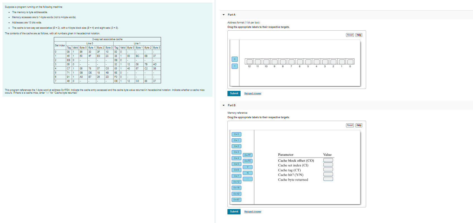Select the 0x12 label in Part B
This screenshot has height=223, width=473.
236,182
